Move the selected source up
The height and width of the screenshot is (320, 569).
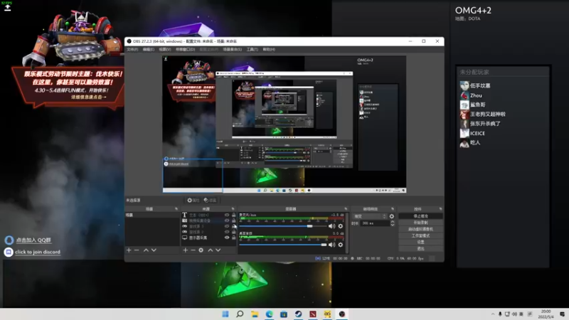point(210,250)
